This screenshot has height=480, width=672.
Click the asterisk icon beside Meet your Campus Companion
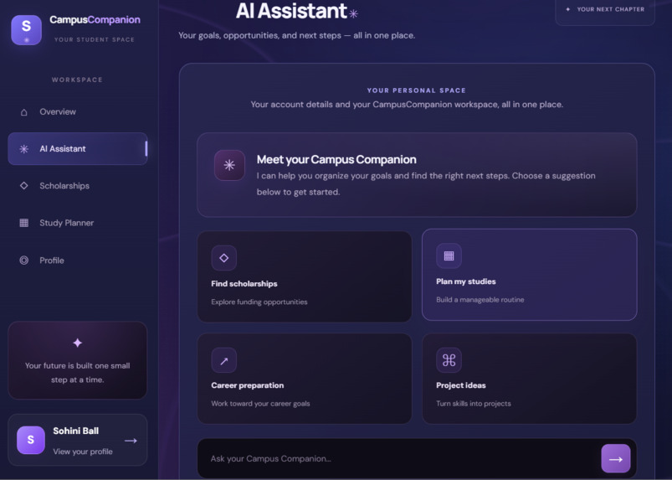pyautogui.click(x=229, y=165)
